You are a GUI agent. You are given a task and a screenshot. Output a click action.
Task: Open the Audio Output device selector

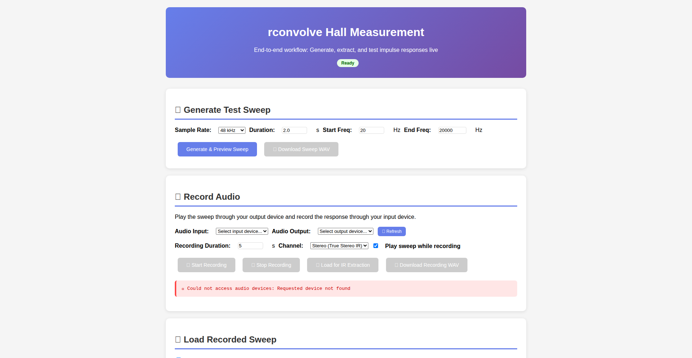345,231
